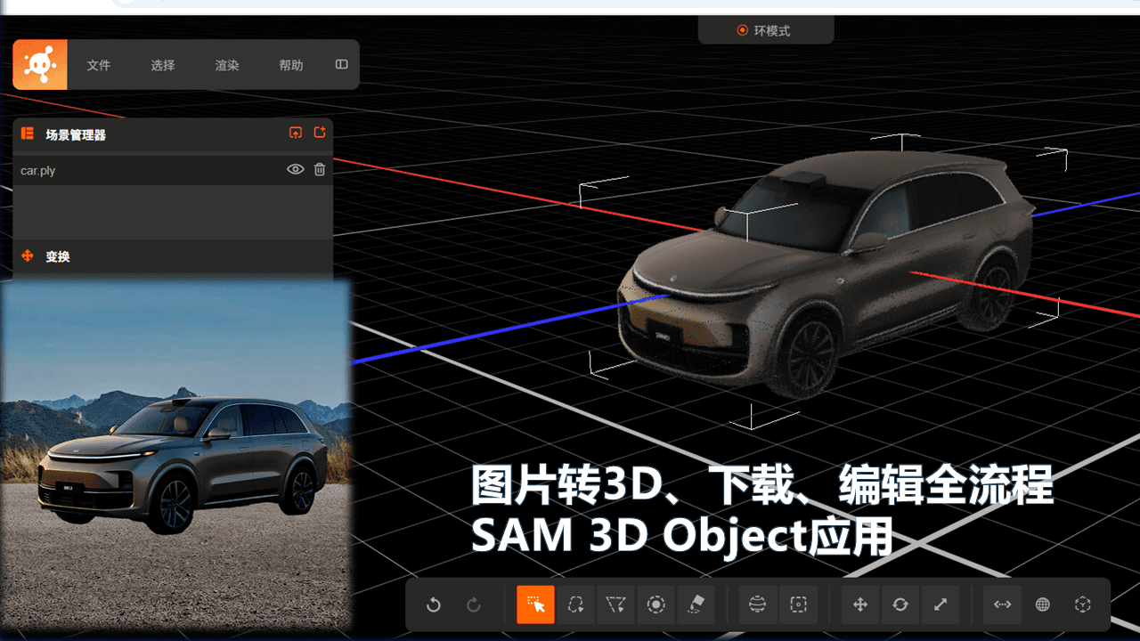Select the rectangle picker tool

click(x=535, y=604)
